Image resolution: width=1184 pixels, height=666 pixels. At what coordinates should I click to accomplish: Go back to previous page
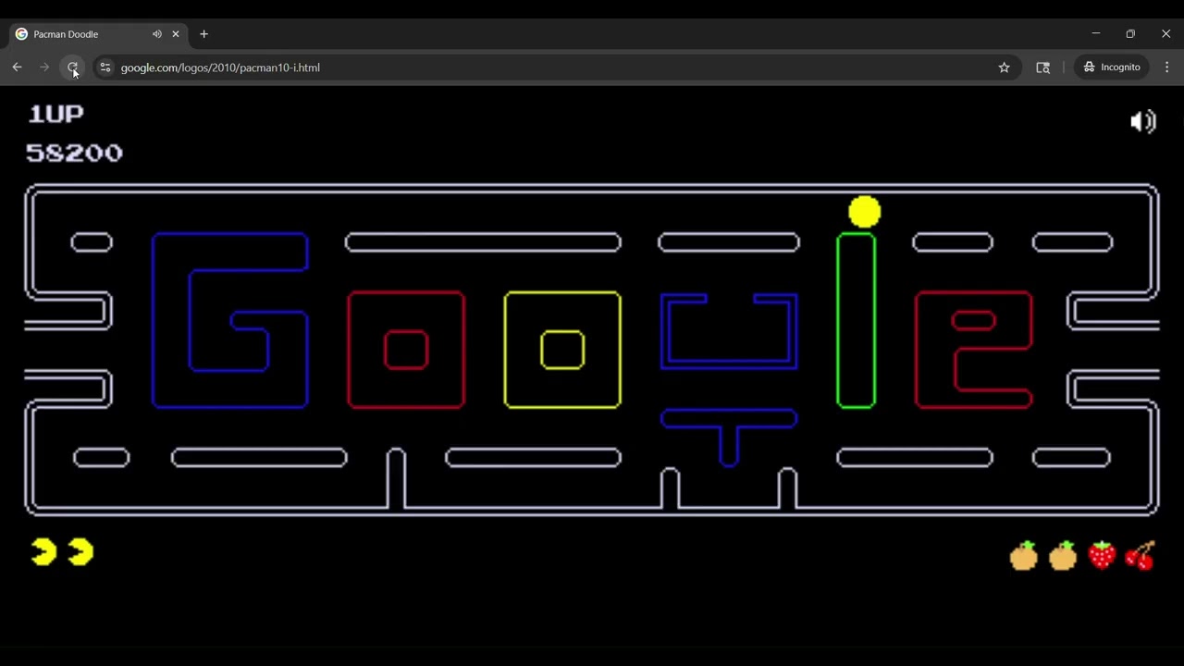coord(17,68)
